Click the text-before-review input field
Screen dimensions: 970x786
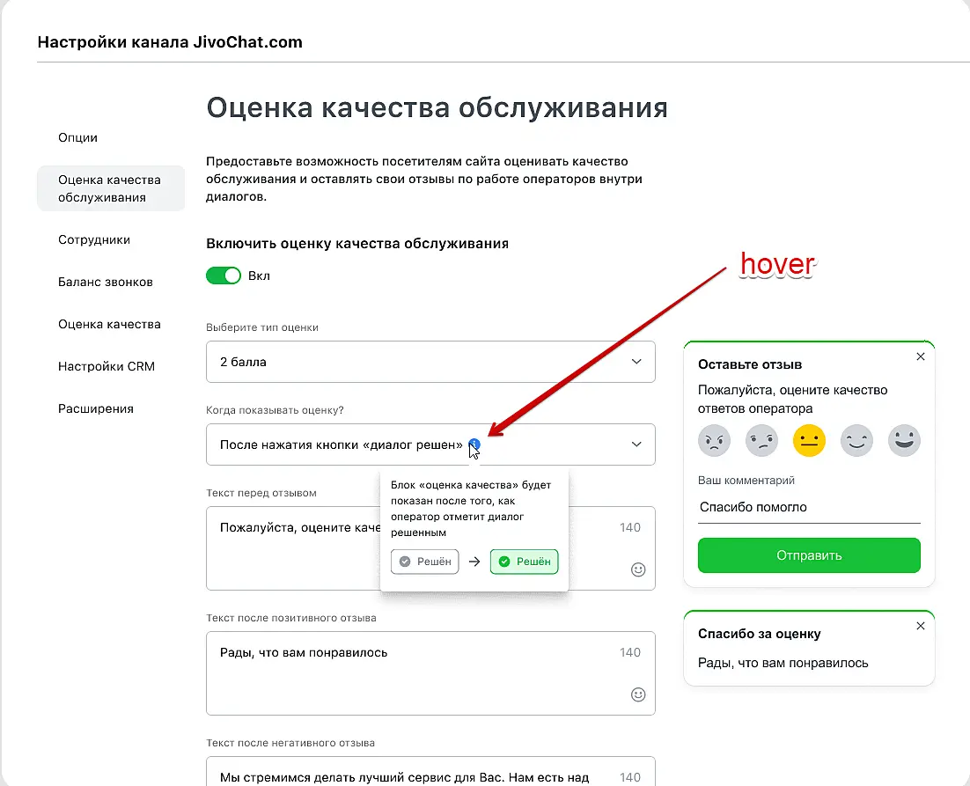[x=430, y=548]
